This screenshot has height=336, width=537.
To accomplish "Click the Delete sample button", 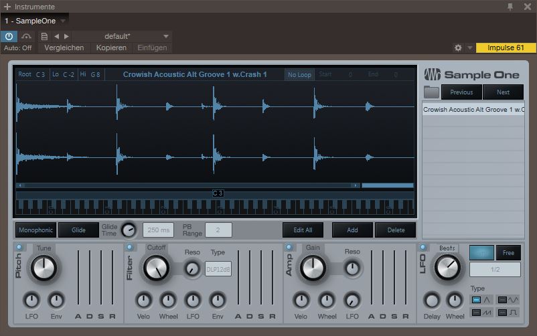I will (396, 230).
